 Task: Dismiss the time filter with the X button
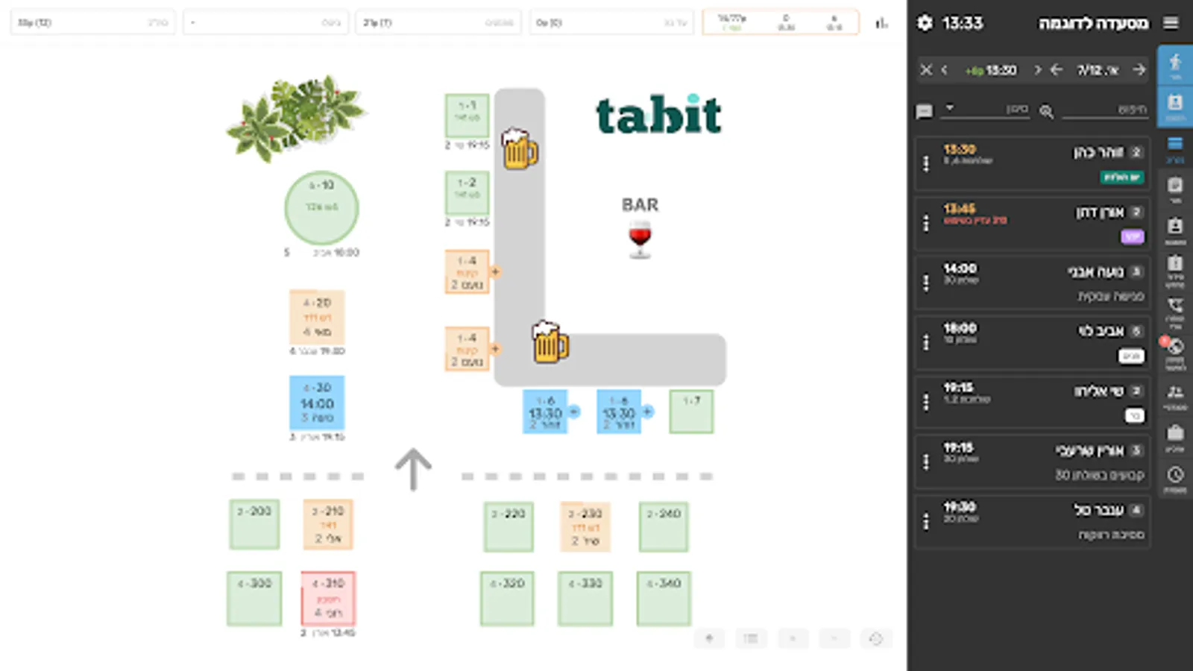[x=926, y=69]
